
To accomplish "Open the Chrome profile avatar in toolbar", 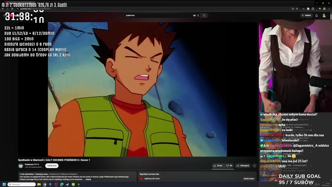I will [324, 9].
